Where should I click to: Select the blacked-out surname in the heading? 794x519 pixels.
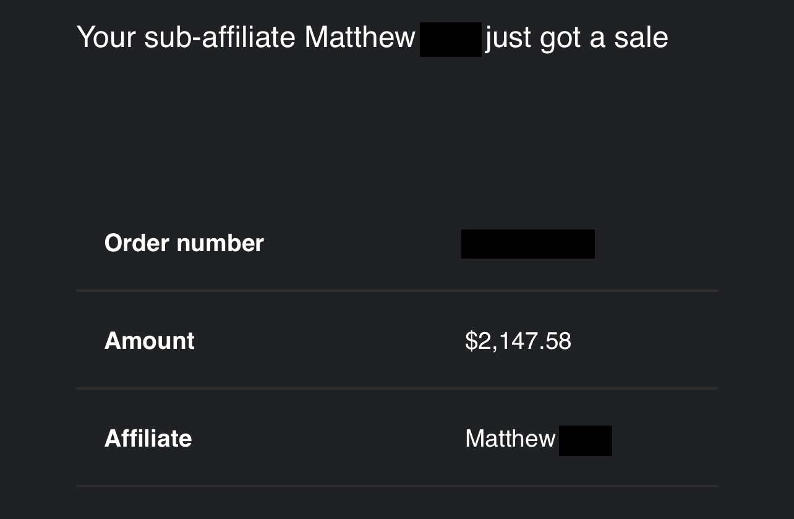(x=451, y=39)
